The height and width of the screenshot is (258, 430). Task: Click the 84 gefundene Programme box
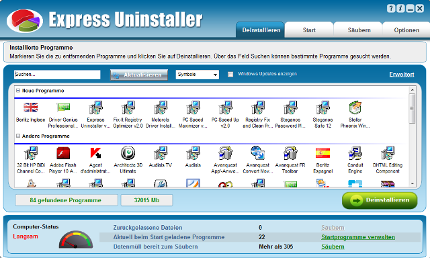coord(67,200)
